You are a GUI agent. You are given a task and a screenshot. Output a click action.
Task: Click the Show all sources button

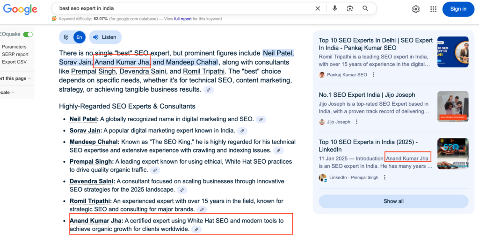tap(393, 201)
